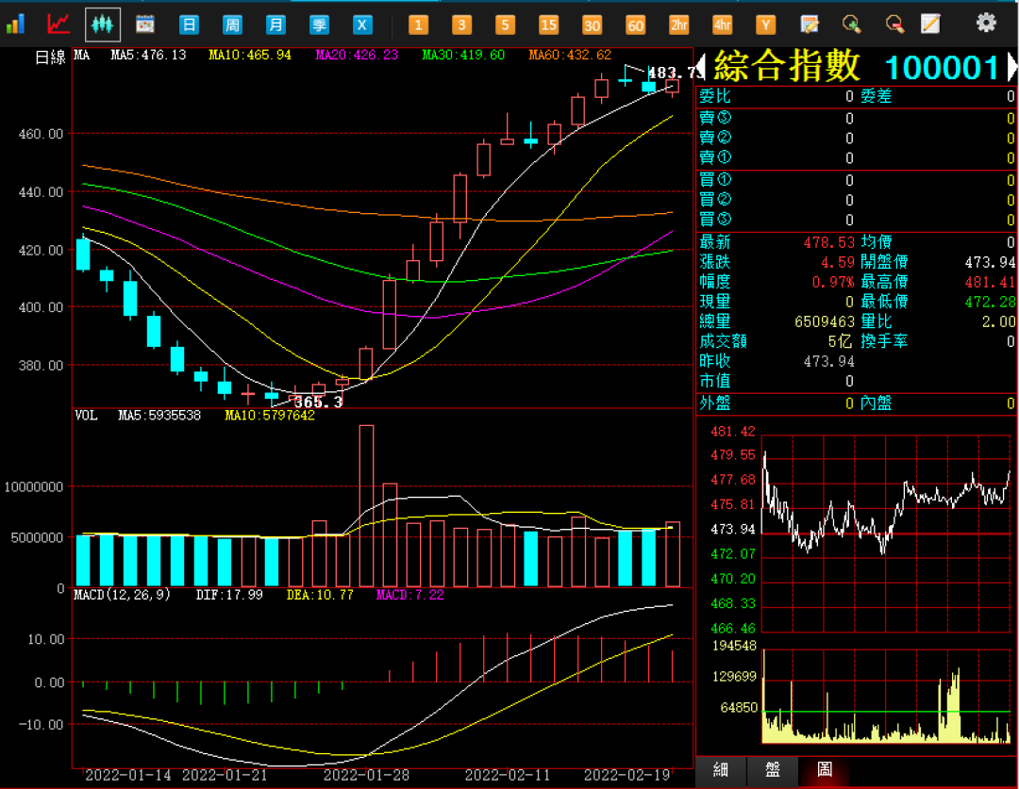Click the MA20:426.23 indicator label

click(357, 56)
